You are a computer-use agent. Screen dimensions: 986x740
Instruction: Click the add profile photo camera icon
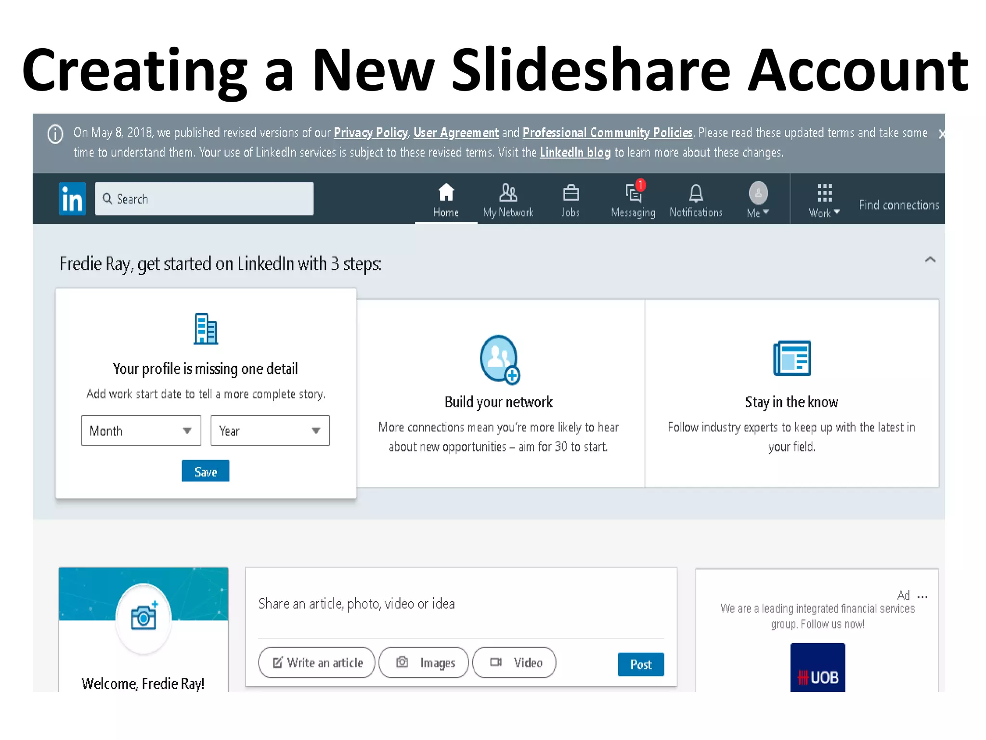tap(143, 618)
